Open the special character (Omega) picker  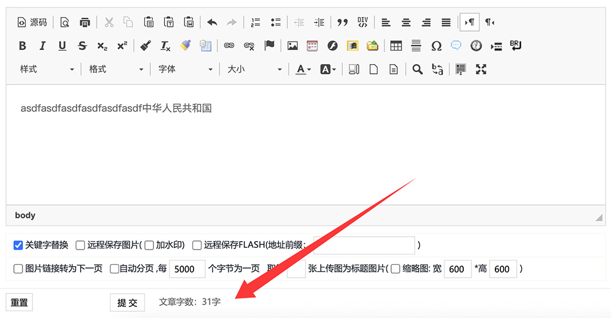pos(436,46)
